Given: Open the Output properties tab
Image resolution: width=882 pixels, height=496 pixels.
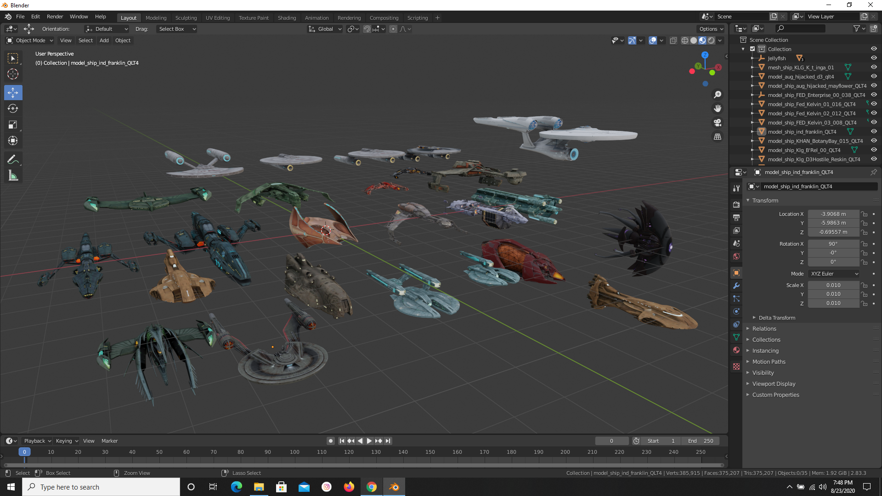Looking at the screenshot, I should coord(736,217).
